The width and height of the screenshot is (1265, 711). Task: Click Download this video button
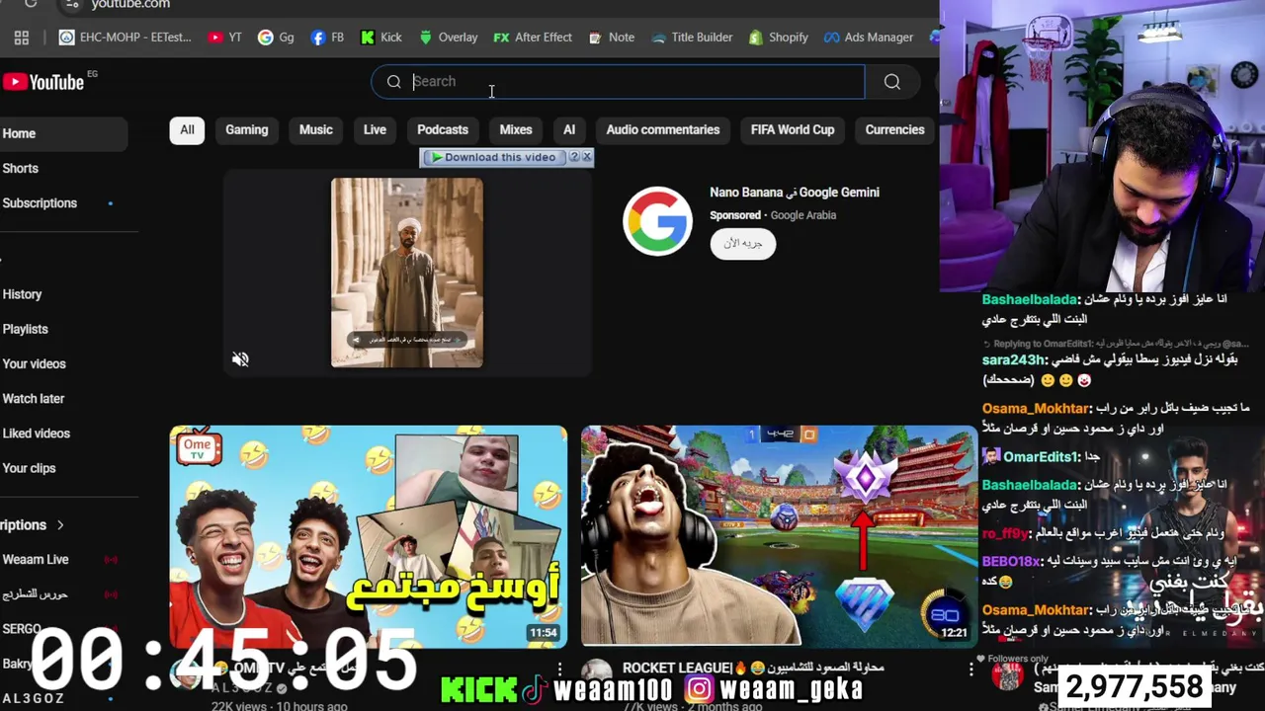coord(493,157)
